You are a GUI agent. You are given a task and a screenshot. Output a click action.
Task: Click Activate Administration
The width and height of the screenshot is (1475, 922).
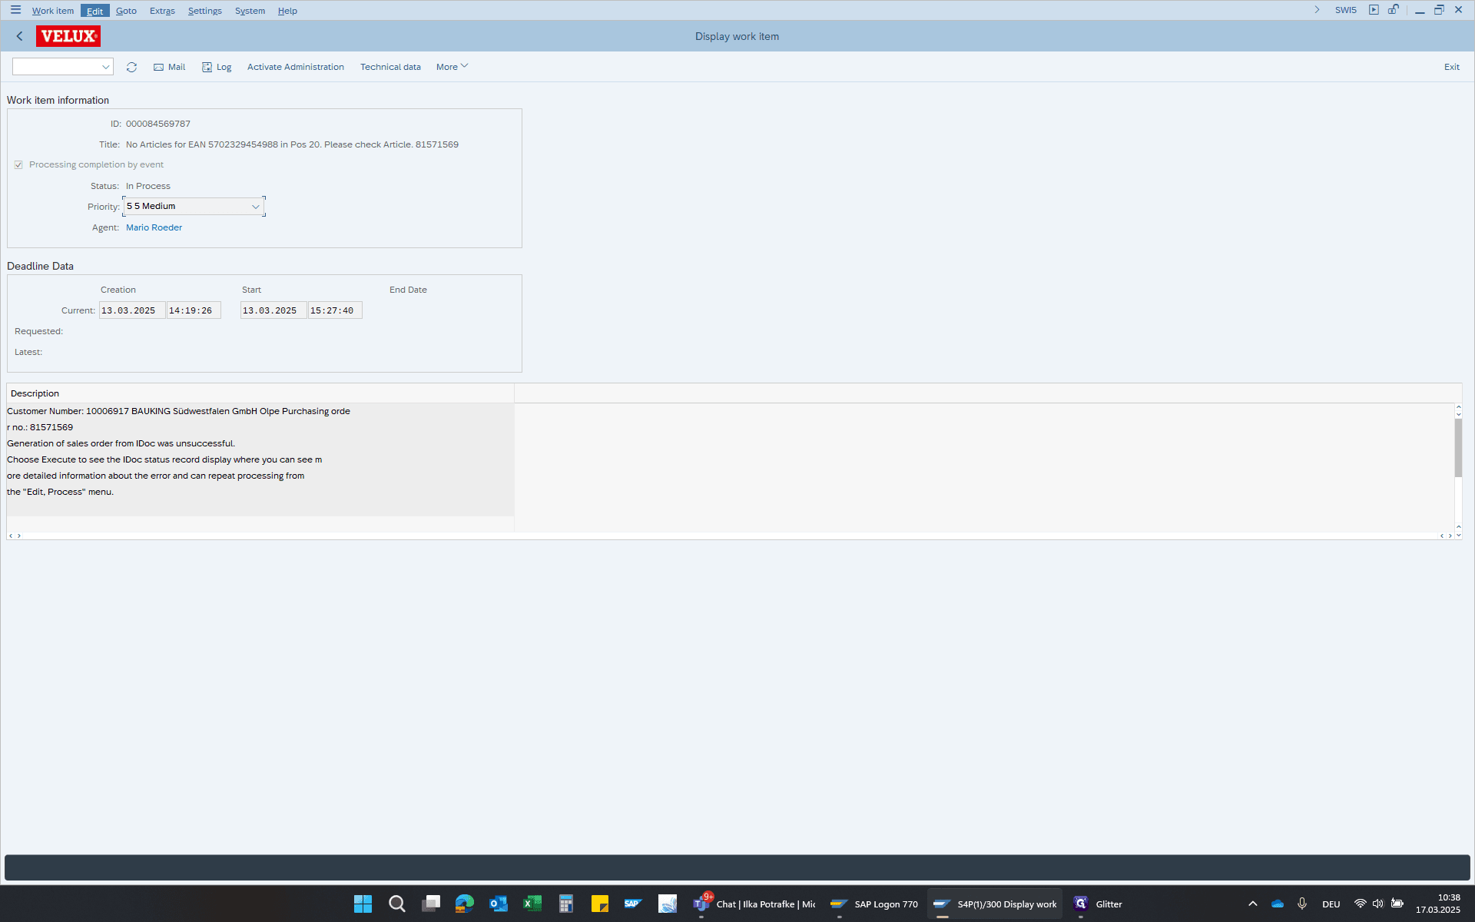(x=296, y=67)
